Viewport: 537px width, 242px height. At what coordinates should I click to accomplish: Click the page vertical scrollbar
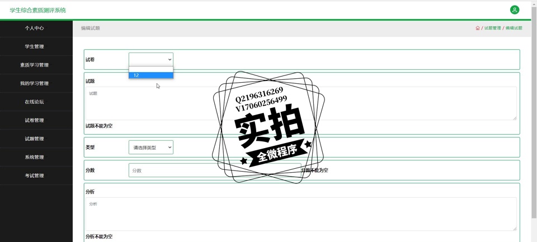point(534,112)
